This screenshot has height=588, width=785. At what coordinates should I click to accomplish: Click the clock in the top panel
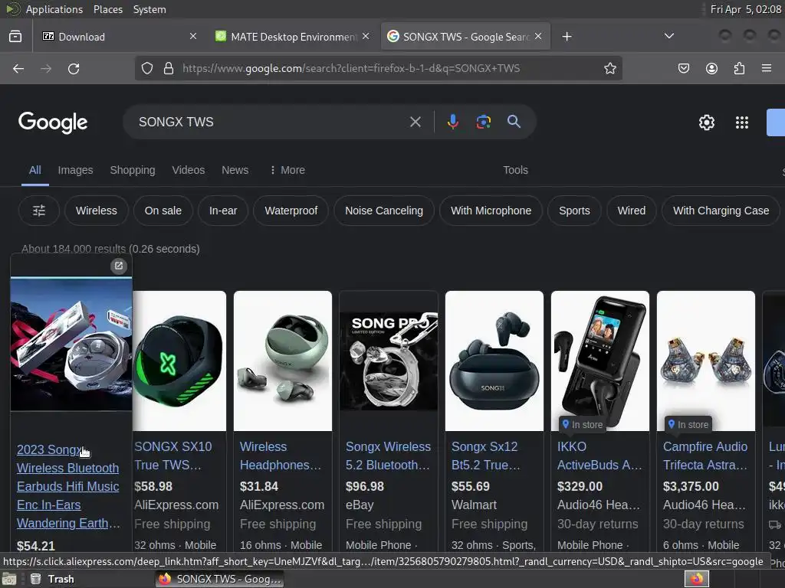pyautogui.click(x=745, y=9)
